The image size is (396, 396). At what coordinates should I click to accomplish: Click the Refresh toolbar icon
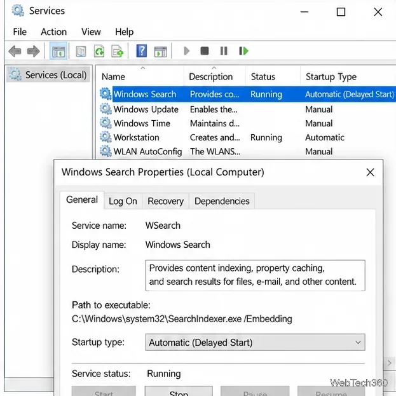pos(99,51)
